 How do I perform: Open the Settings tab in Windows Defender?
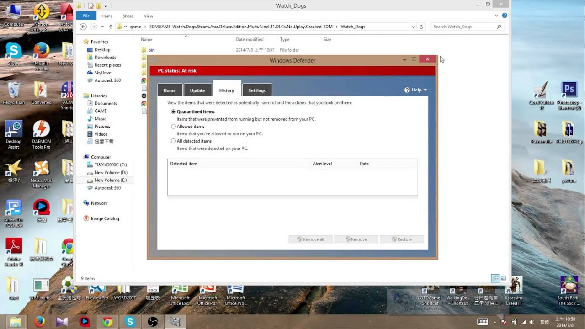(257, 90)
